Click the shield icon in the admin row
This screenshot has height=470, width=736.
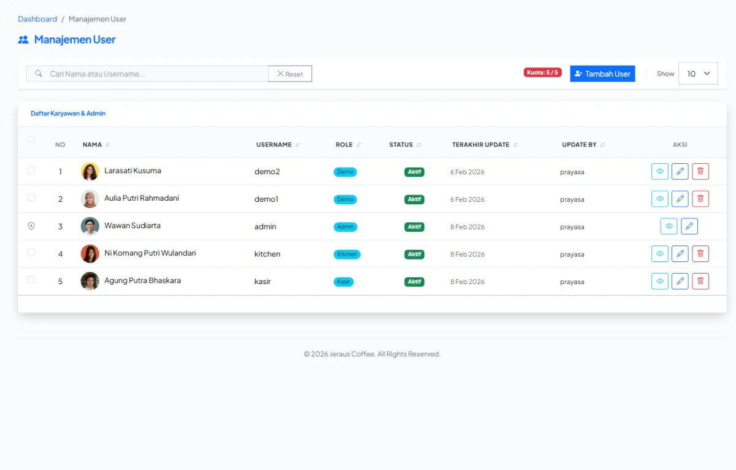click(31, 226)
